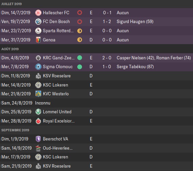Viewport: 193px width, 171px height.
Task: Open the Beerschot VA purple crest
Action: coord(38,139)
